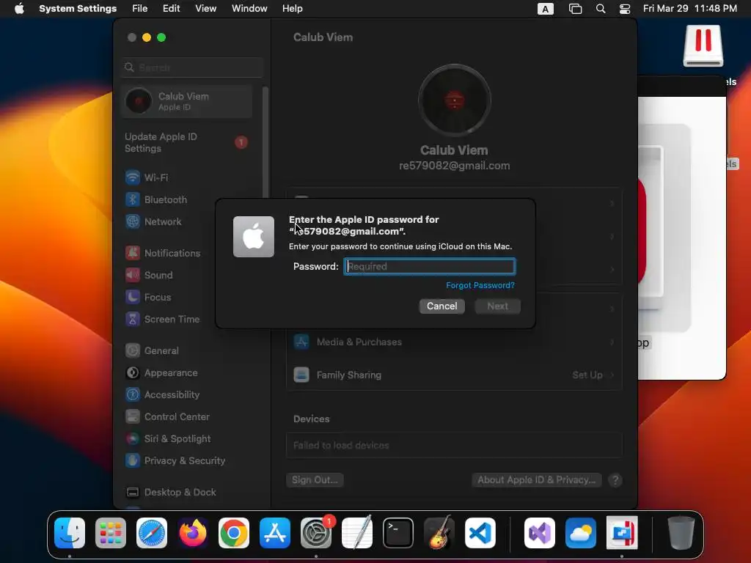Image resolution: width=751 pixels, height=563 pixels.
Task: Open Update Apple ID Settings item
Action: tap(187, 143)
